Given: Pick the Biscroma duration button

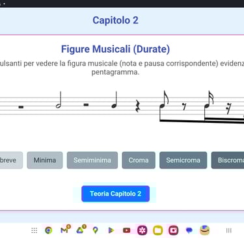Looking at the screenshot, I should click(x=228, y=160).
